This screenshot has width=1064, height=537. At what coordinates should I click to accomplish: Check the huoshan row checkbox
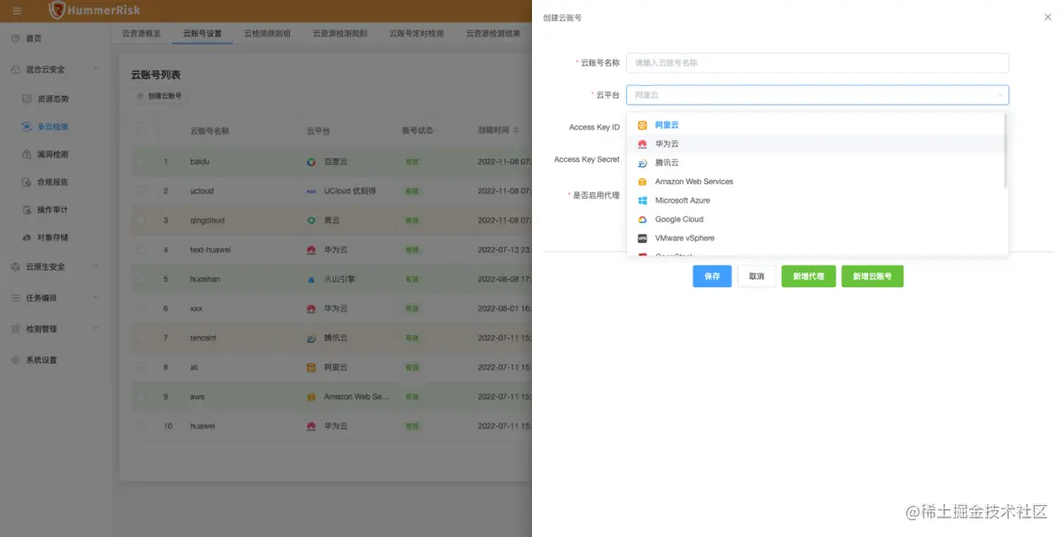pos(141,279)
